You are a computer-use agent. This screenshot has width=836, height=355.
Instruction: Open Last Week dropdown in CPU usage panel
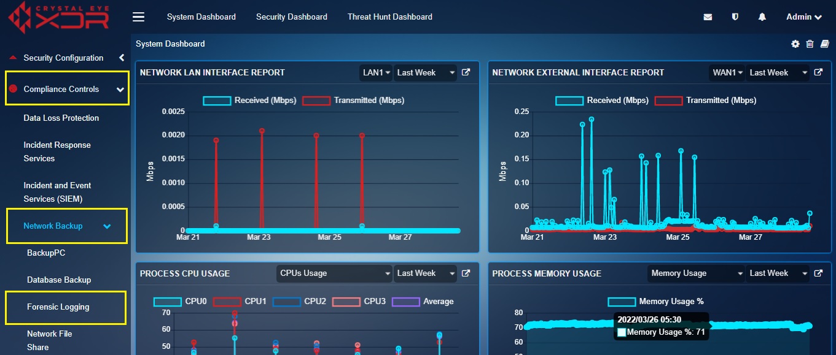click(426, 273)
